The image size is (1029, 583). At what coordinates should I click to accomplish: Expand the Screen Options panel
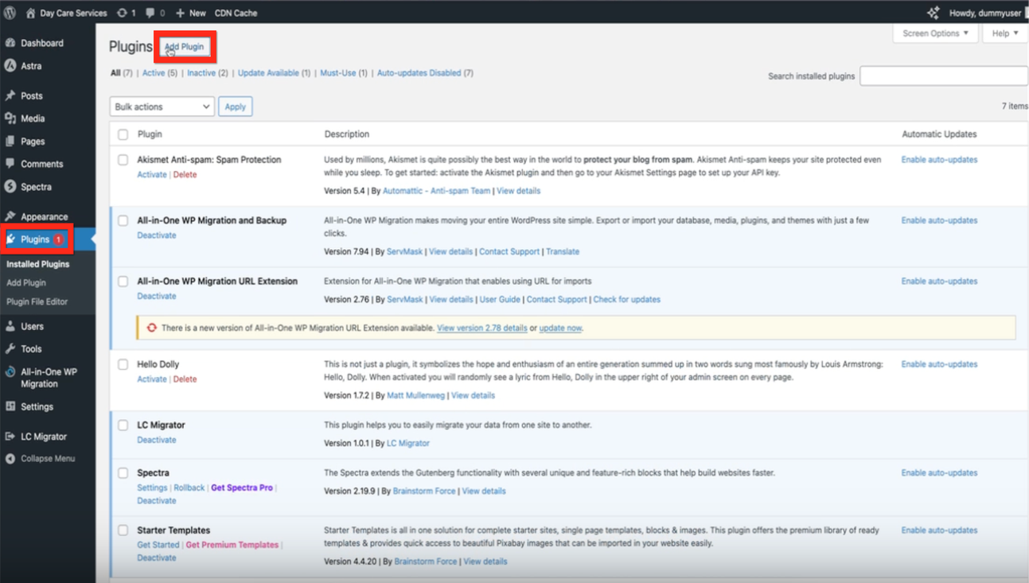[935, 33]
